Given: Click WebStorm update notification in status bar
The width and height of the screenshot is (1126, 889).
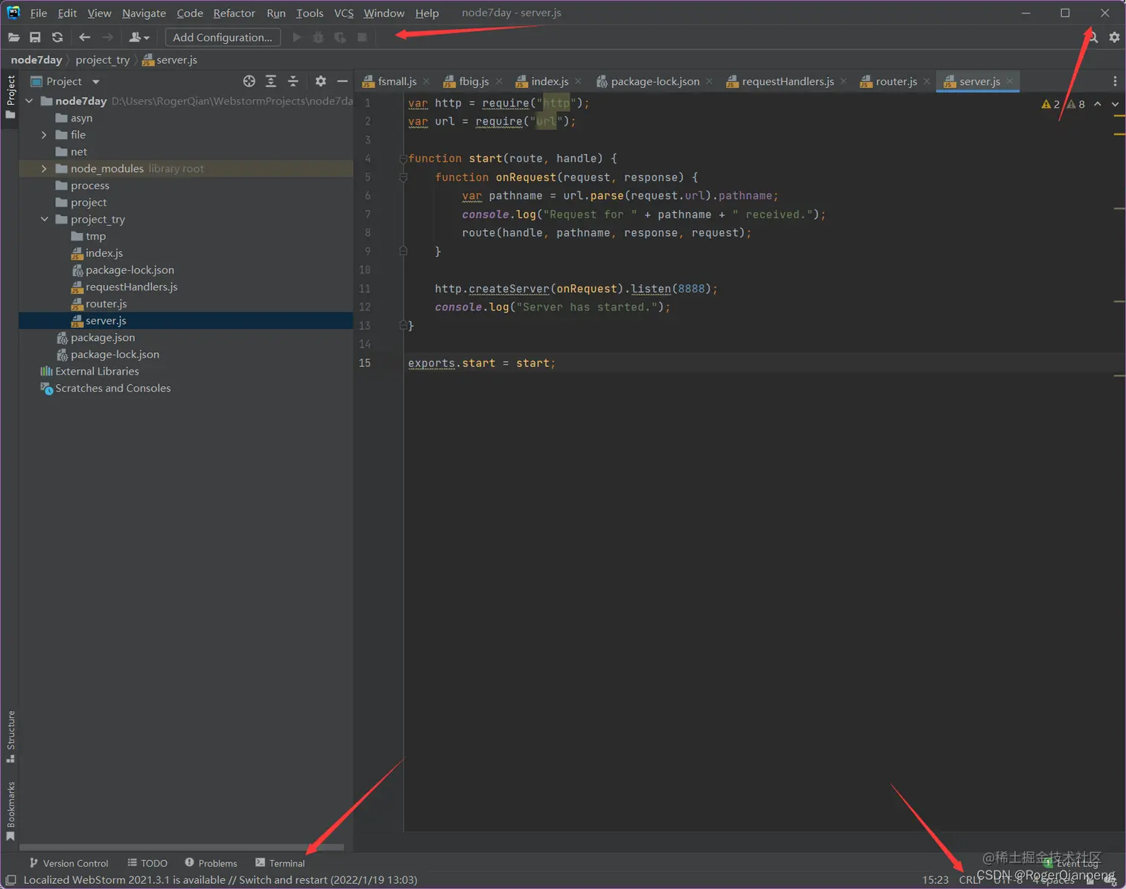Looking at the screenshot, I should point(220,880).
